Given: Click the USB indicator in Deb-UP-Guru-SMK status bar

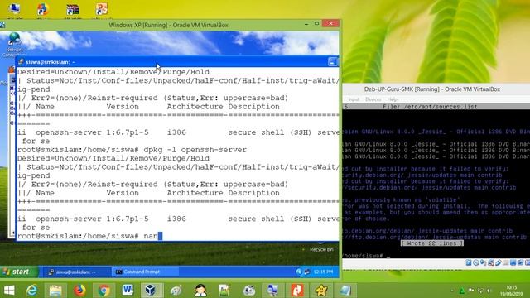Looking at the screenshot, I should [x=499, y=262].
